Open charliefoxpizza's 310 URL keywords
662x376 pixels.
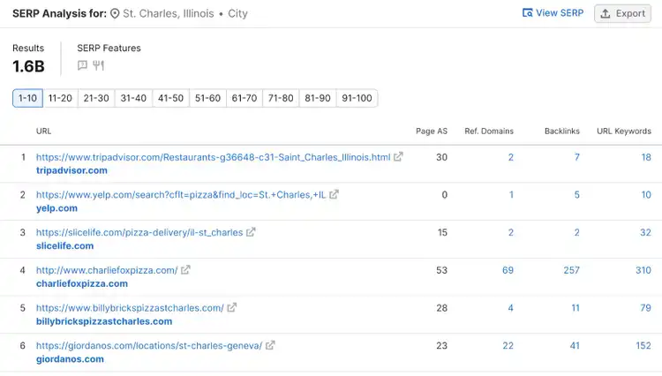(643, 270)
